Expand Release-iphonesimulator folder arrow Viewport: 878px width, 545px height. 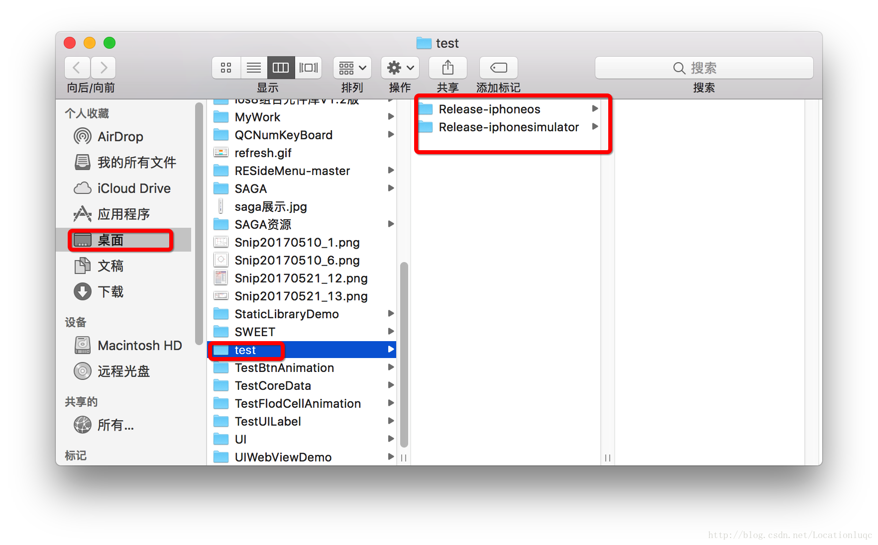pyautogui.click(x=595, y=127)
